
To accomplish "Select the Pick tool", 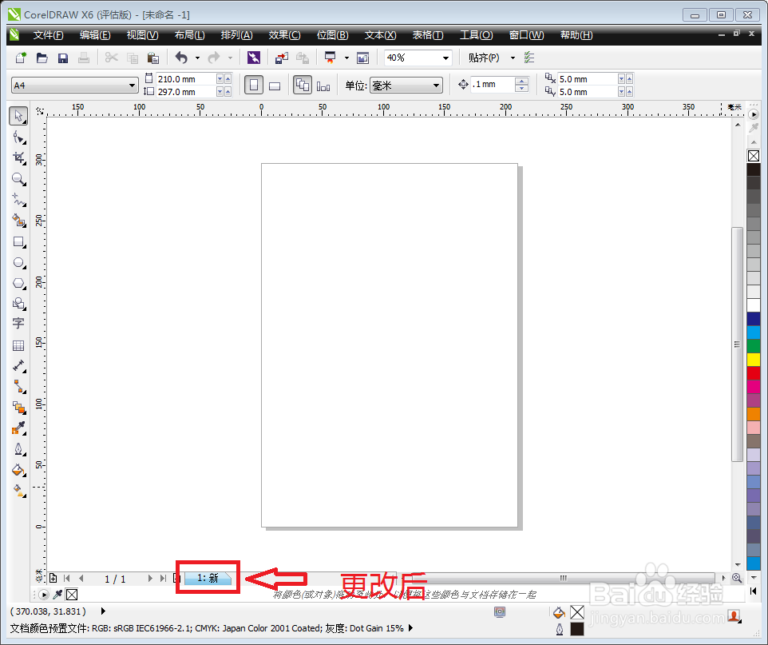I will point(18,116).
